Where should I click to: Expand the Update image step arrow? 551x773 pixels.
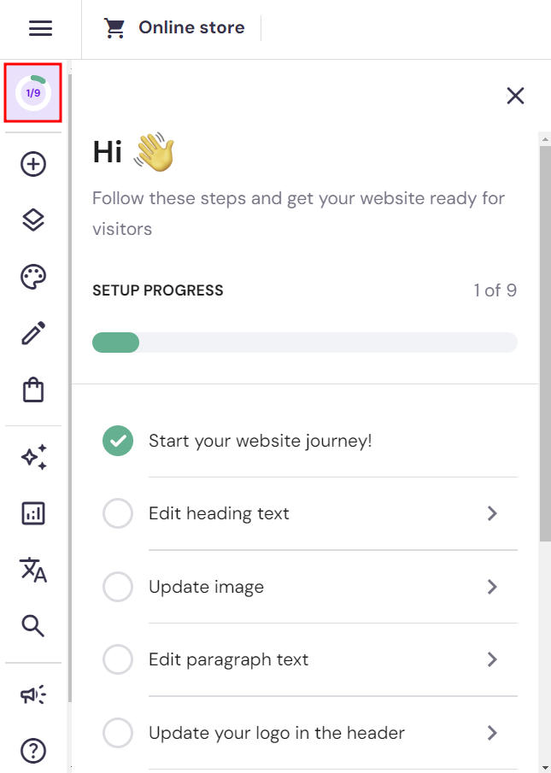tap(492, 587)
